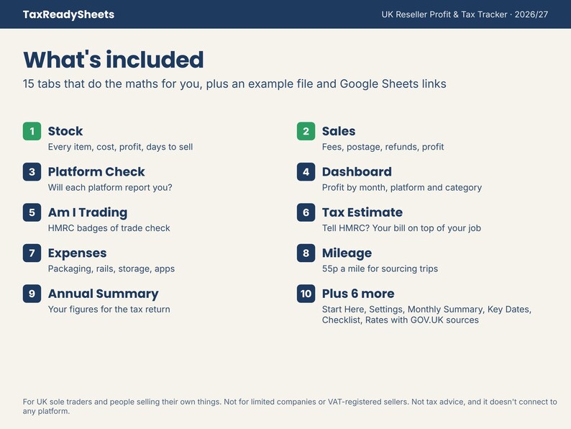The width and height of the screenshot is (571, 429).
Task: Click "Packaging, rails, storage, apps"
Action: [x=111, y=268]
